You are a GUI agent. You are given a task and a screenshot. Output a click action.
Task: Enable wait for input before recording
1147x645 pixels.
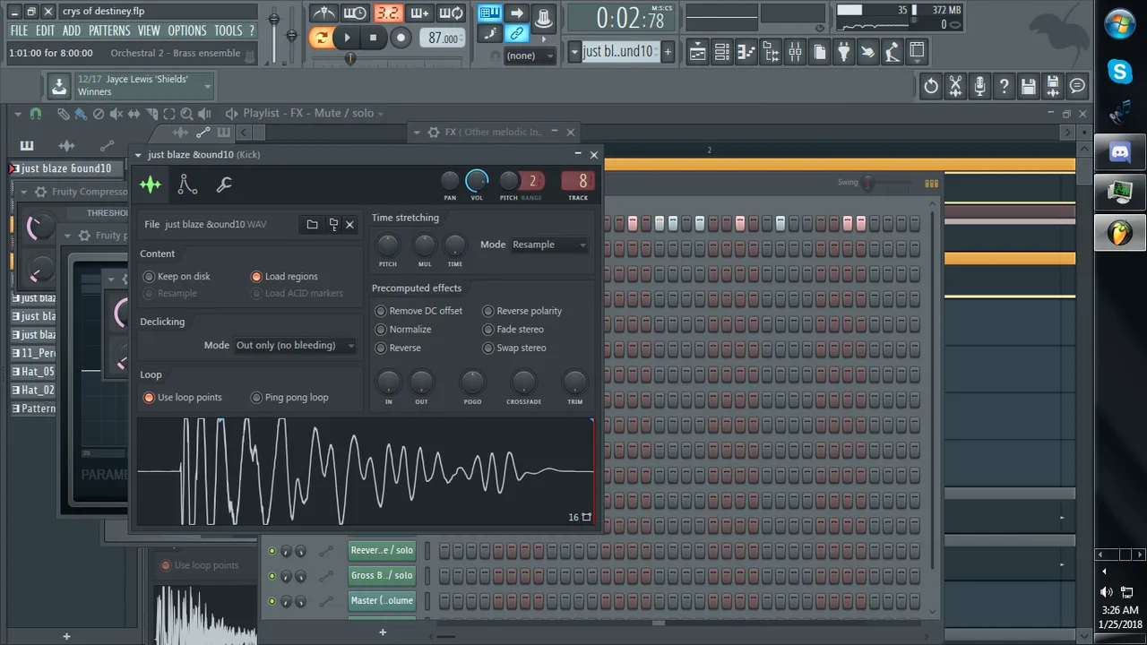[x=355, y=13]
